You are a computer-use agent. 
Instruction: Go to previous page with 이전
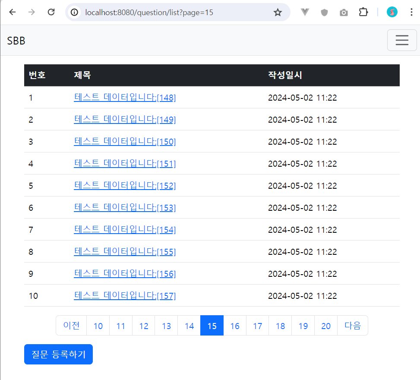[71, 325]
